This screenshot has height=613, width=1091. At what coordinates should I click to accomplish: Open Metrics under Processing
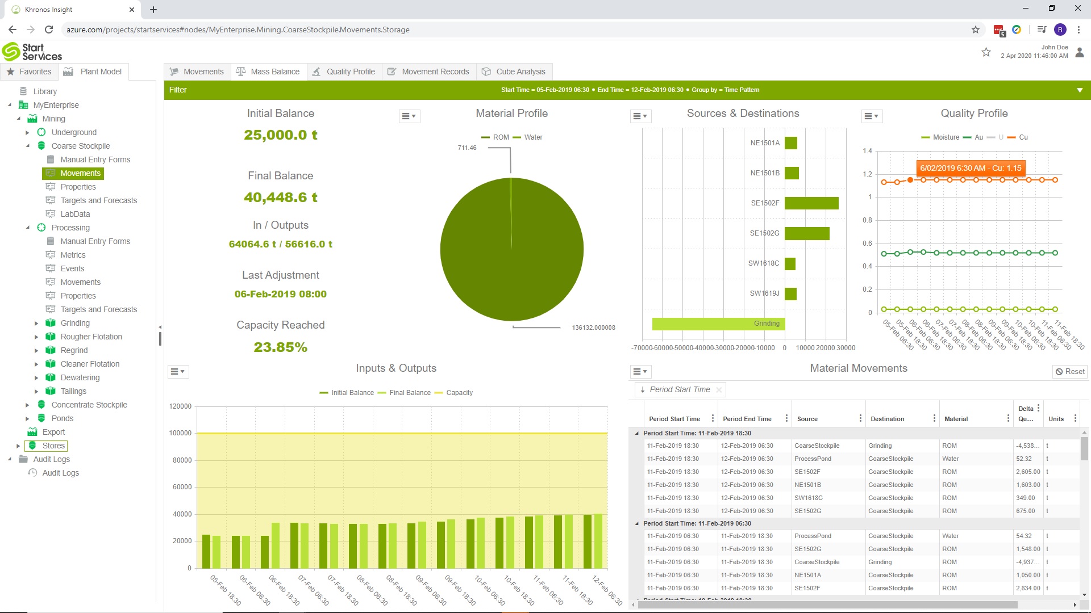(73, 255)
